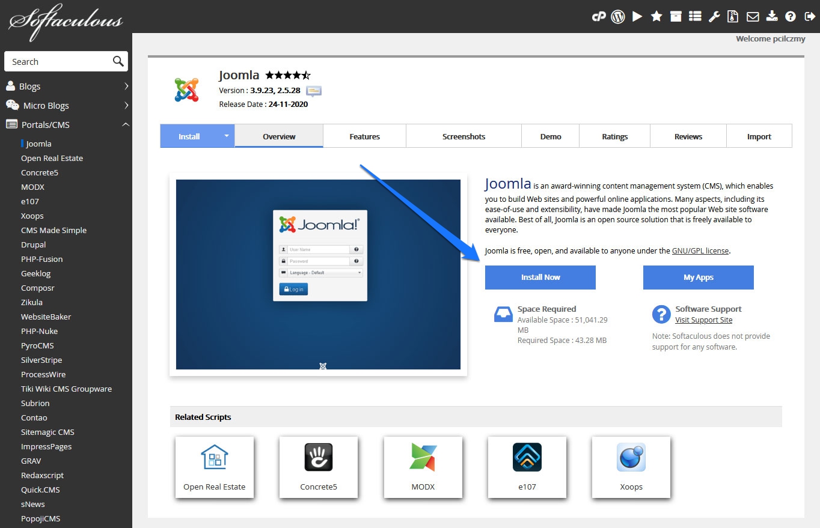
Task: Open CMS Made Simple in sidebar
Action: click(x=54, y=231)
